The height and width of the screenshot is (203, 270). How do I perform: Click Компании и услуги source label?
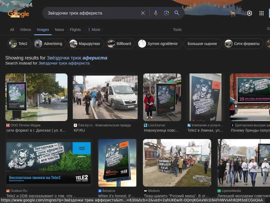(x=207, y=125)
